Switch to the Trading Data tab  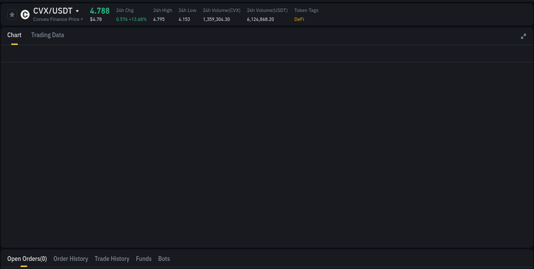click(47, 35)
